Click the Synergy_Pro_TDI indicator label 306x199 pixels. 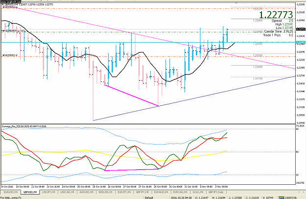(24, 126)
